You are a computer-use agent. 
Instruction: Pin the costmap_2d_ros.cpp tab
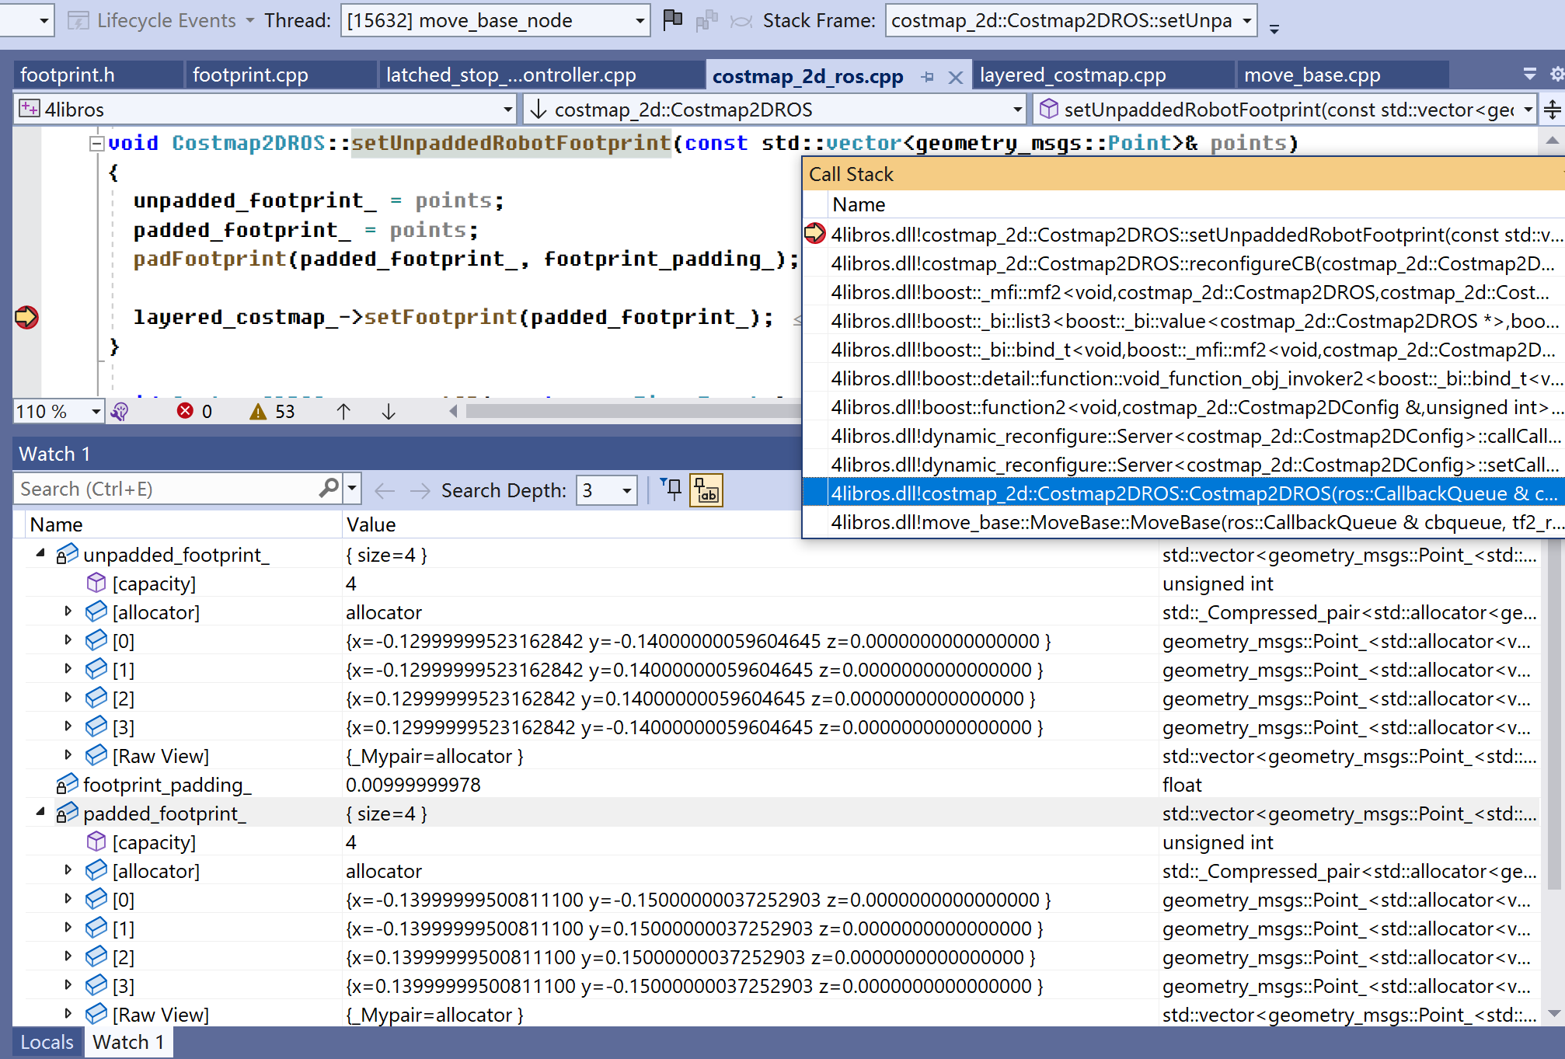coord(927,77)
